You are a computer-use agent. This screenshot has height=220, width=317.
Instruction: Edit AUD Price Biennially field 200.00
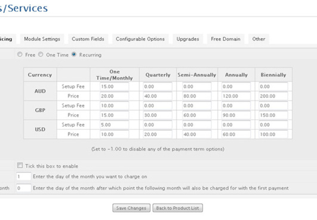273,96
